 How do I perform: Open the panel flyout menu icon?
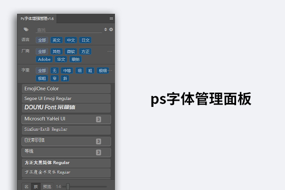(x=111, y=19)
